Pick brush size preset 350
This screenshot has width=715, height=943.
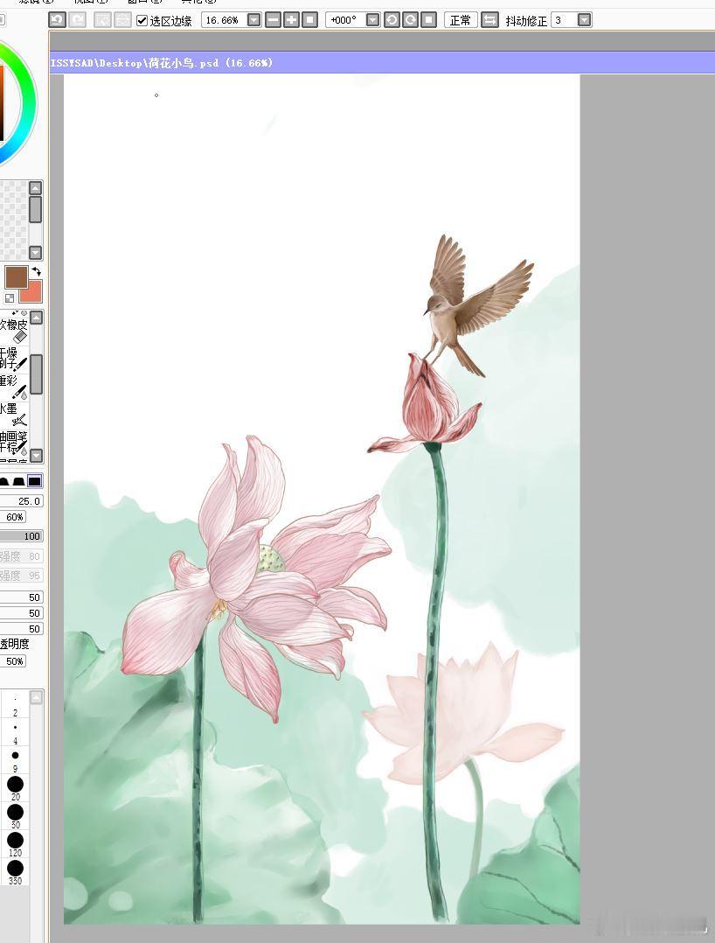pos(15,872)
